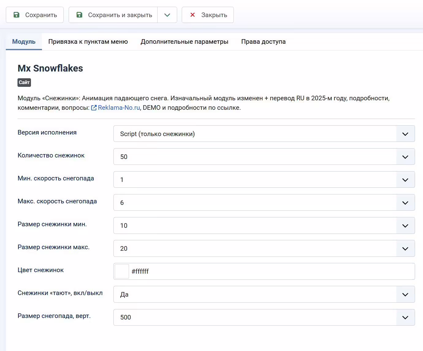The height and width of the screenshot is (351, 423).
Task: Click the Количество снежинок label
Action: [x=51, y=155]
